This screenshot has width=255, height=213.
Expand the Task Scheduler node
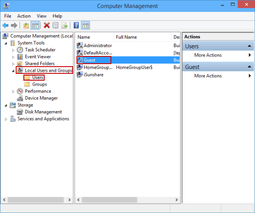pyautogui.click(x=13, y=50)
